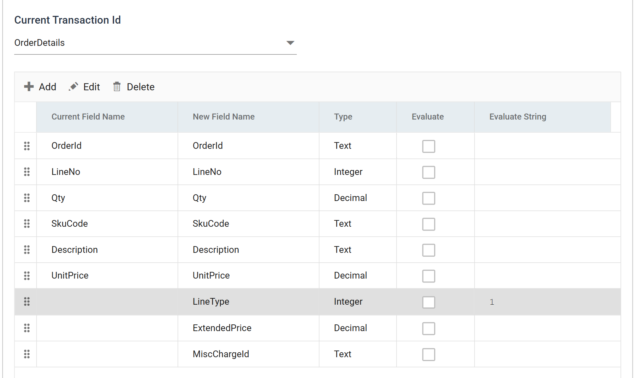This screenshot has height=378, width=635.
Task: Toggle Evaluate checkbox for Description
Action: tap(429, 250)
